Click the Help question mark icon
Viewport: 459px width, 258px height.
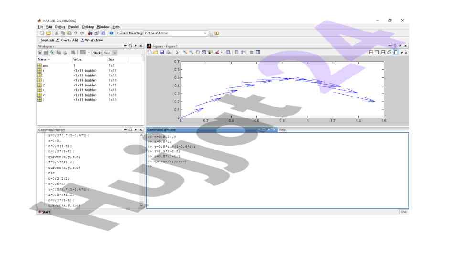(111, 33)
